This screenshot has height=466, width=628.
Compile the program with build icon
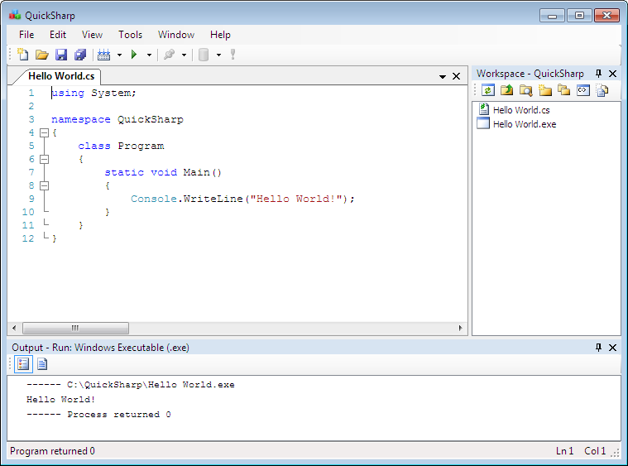click(x=103, y=55)
